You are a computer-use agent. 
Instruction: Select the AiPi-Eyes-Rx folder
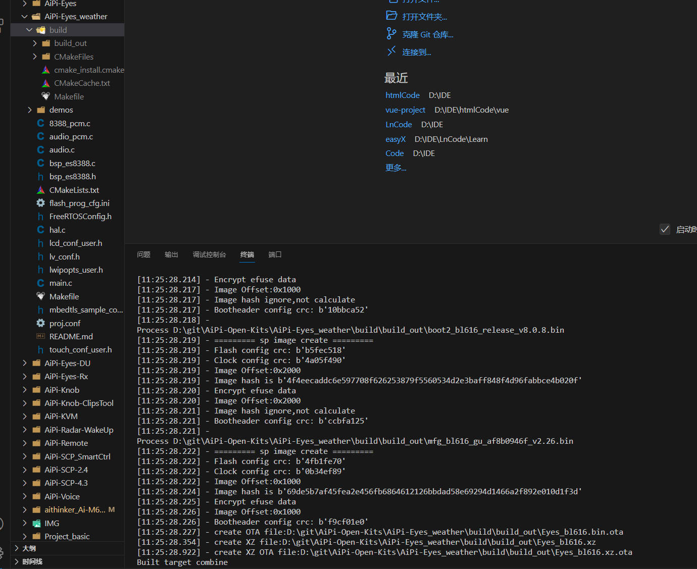(x=67, y=377)
